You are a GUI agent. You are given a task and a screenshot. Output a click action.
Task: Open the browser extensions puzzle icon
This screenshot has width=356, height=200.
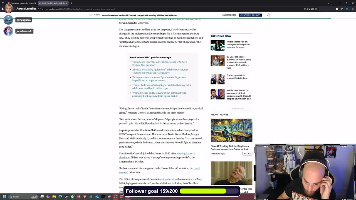click(x=342, y=9)
